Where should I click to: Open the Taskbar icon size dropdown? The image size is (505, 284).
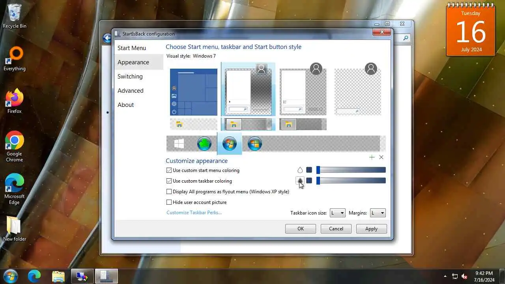[x=338, y=213]
